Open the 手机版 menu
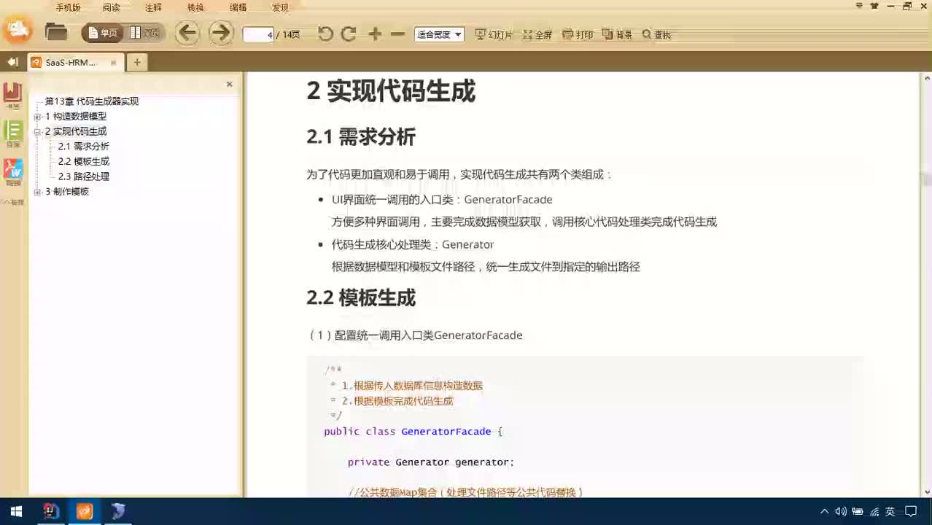932x525 pixels. coord(68,7)
